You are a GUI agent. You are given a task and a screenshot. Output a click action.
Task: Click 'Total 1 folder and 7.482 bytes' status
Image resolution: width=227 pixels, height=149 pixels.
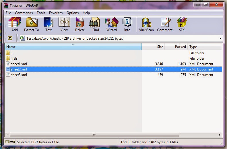click(x=149, y=142)
